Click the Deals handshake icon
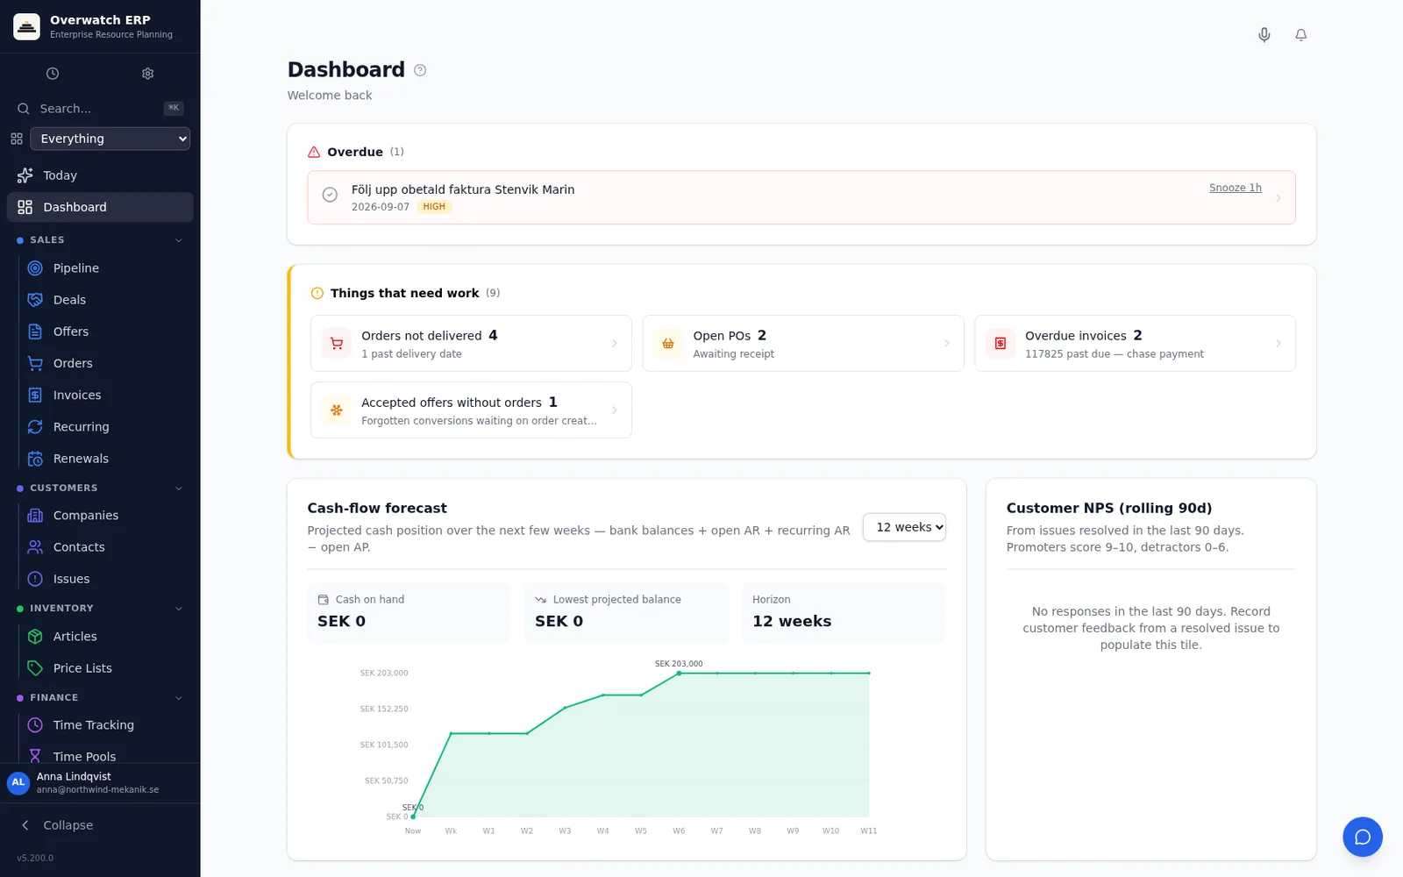The width and height of the screenshot is (1403, 877). click(35, 300)
